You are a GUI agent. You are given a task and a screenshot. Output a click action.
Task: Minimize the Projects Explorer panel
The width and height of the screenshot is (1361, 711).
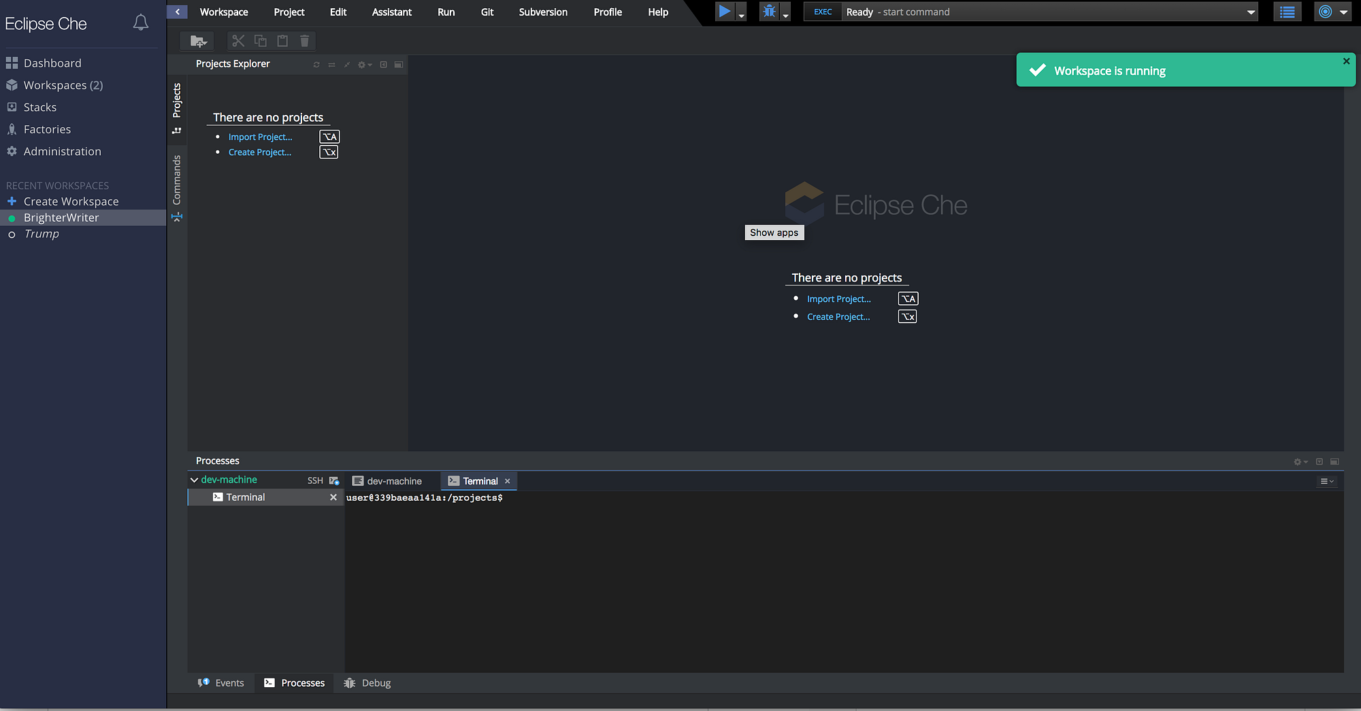[x=383, y=65]
